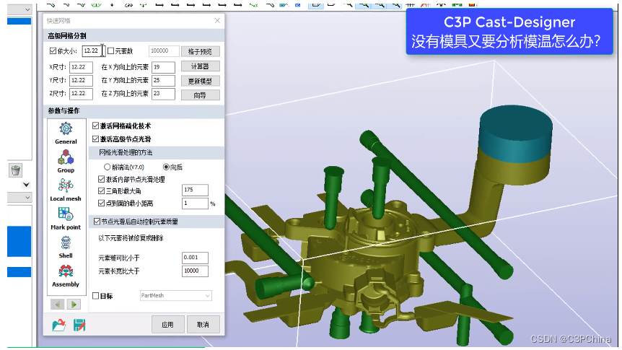Viewport: 622px width, 350px height.
Task: Enable the 元素数 checkbox
Action: pyautogui.click(x=110, y=51)
